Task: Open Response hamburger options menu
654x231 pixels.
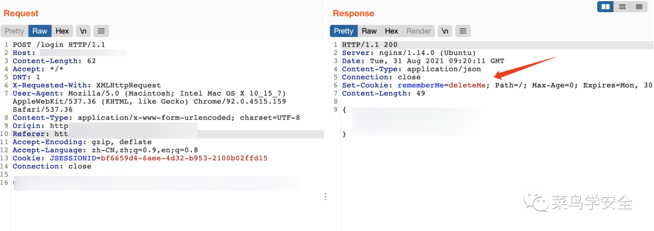Action: coord(463,31)
